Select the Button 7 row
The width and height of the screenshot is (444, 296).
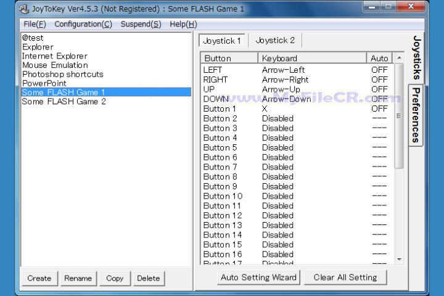pos(297,167)
